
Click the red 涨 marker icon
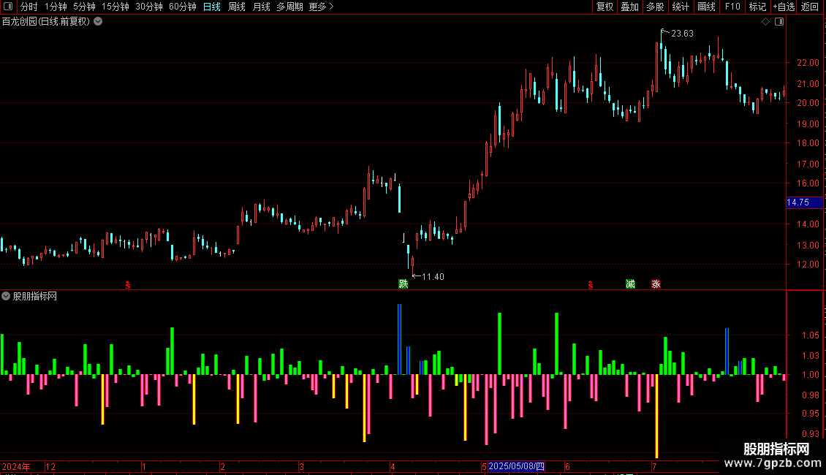[656, 284]
